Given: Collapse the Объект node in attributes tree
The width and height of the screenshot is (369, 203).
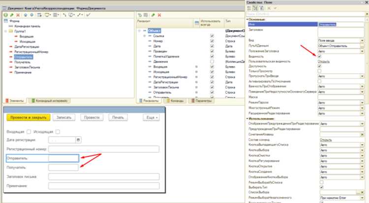Looking at the screenshot, I should 139,31.
